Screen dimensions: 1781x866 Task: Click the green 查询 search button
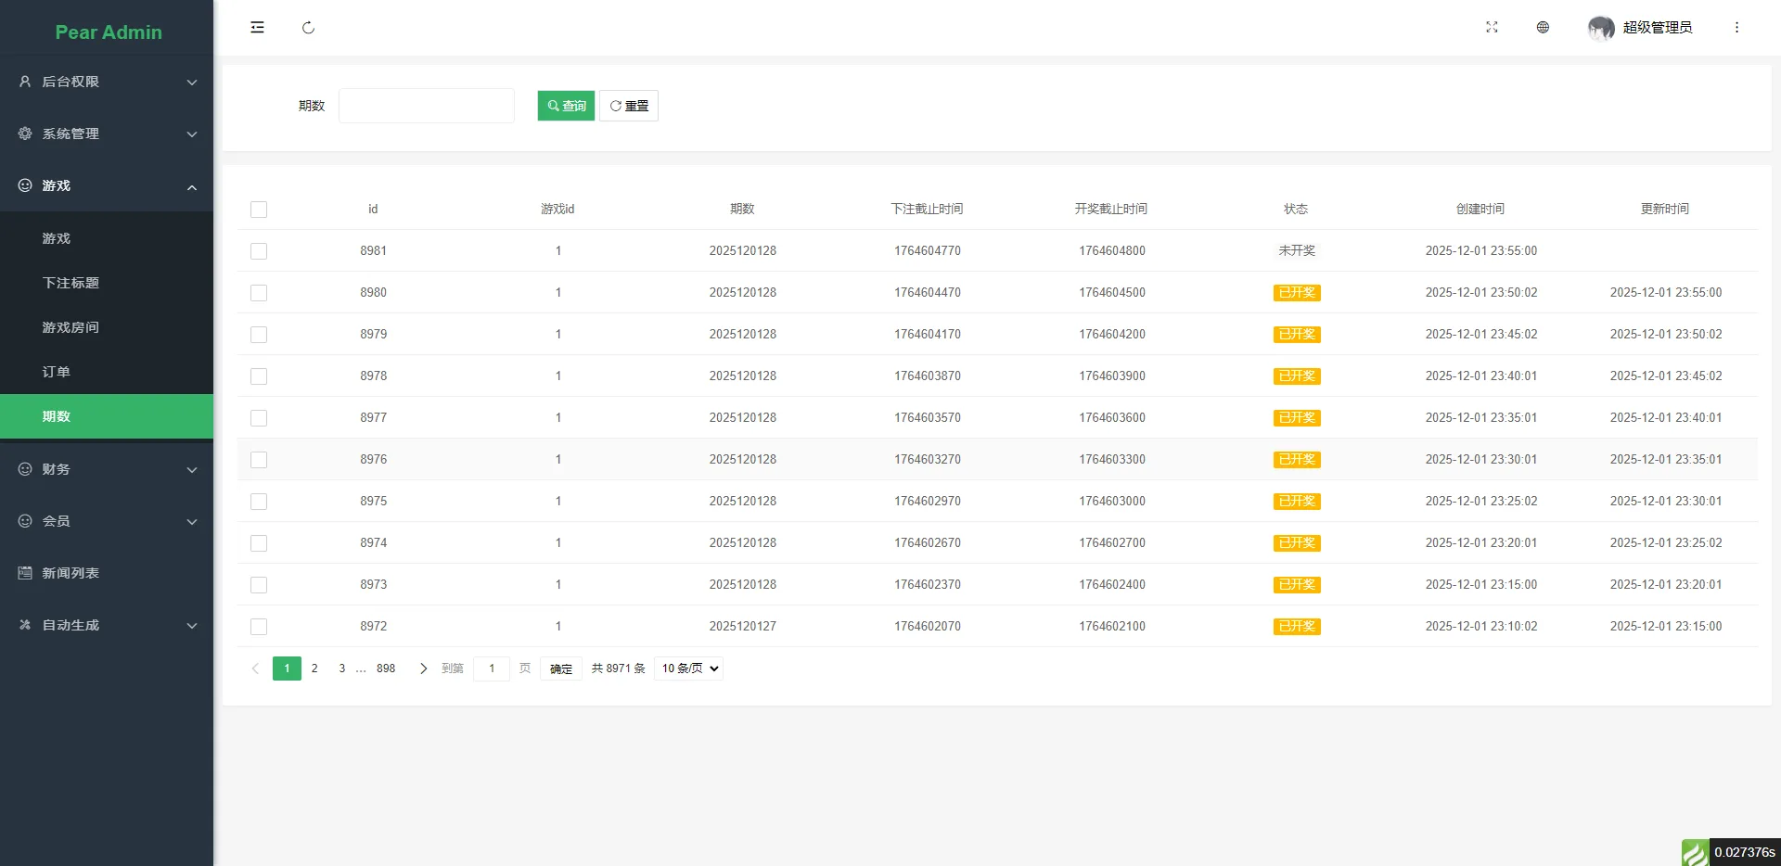[x=566, y=106]
